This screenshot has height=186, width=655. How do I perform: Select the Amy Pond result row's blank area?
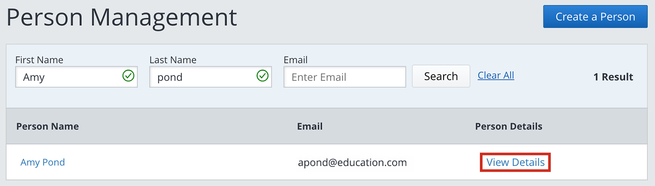(175, 163)
